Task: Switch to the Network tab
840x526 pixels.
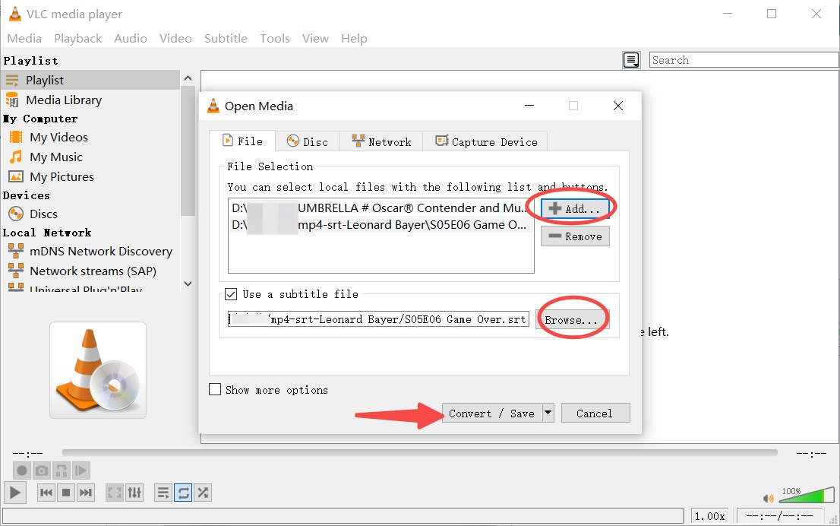Action: pos(381,141)
